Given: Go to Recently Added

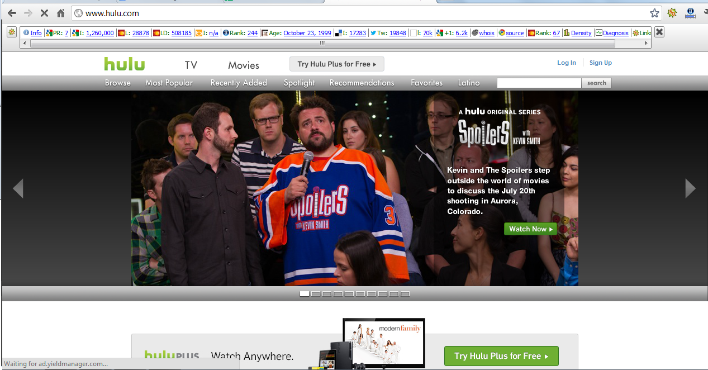Looking at the screenshot, I should [x=239, y=83].
